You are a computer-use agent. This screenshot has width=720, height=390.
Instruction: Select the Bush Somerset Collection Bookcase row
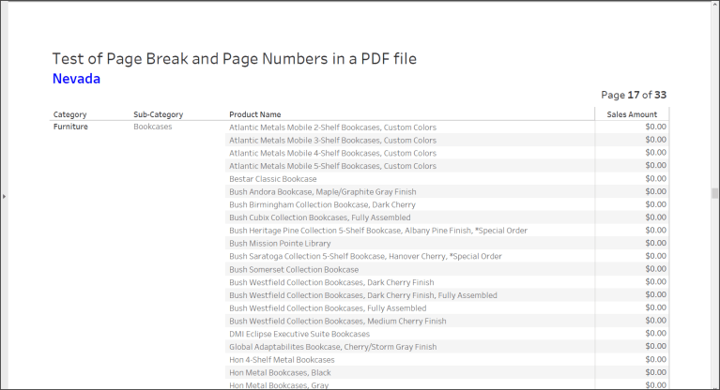click(x=294, y=269)
